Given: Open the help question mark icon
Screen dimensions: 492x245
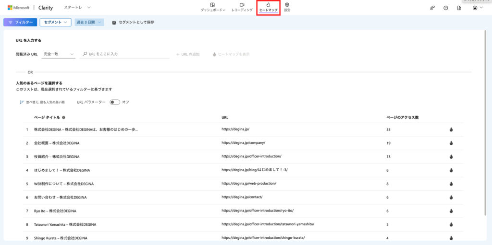Looking at the screenshot, I should point(445,8).
